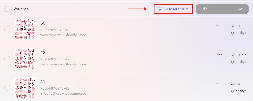Expand the chevron arrow in the Edit button
Screen dimensions: 253x101
[240, 9]
